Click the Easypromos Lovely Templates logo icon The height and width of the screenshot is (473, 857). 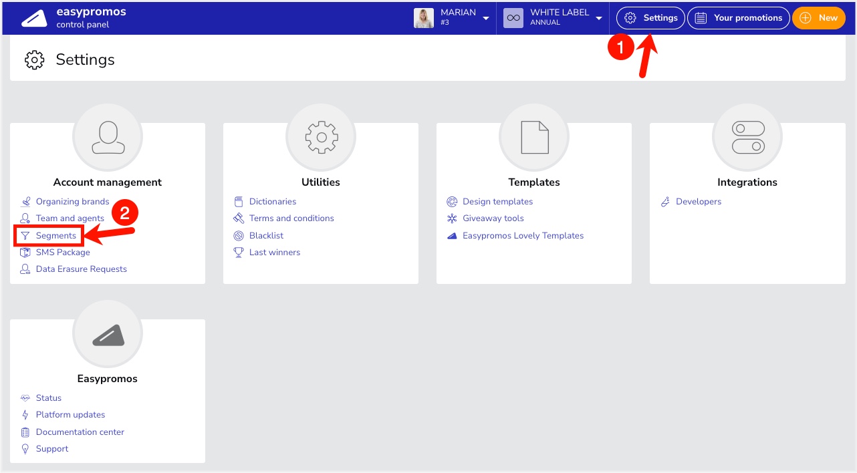click(x=452, y=235)
